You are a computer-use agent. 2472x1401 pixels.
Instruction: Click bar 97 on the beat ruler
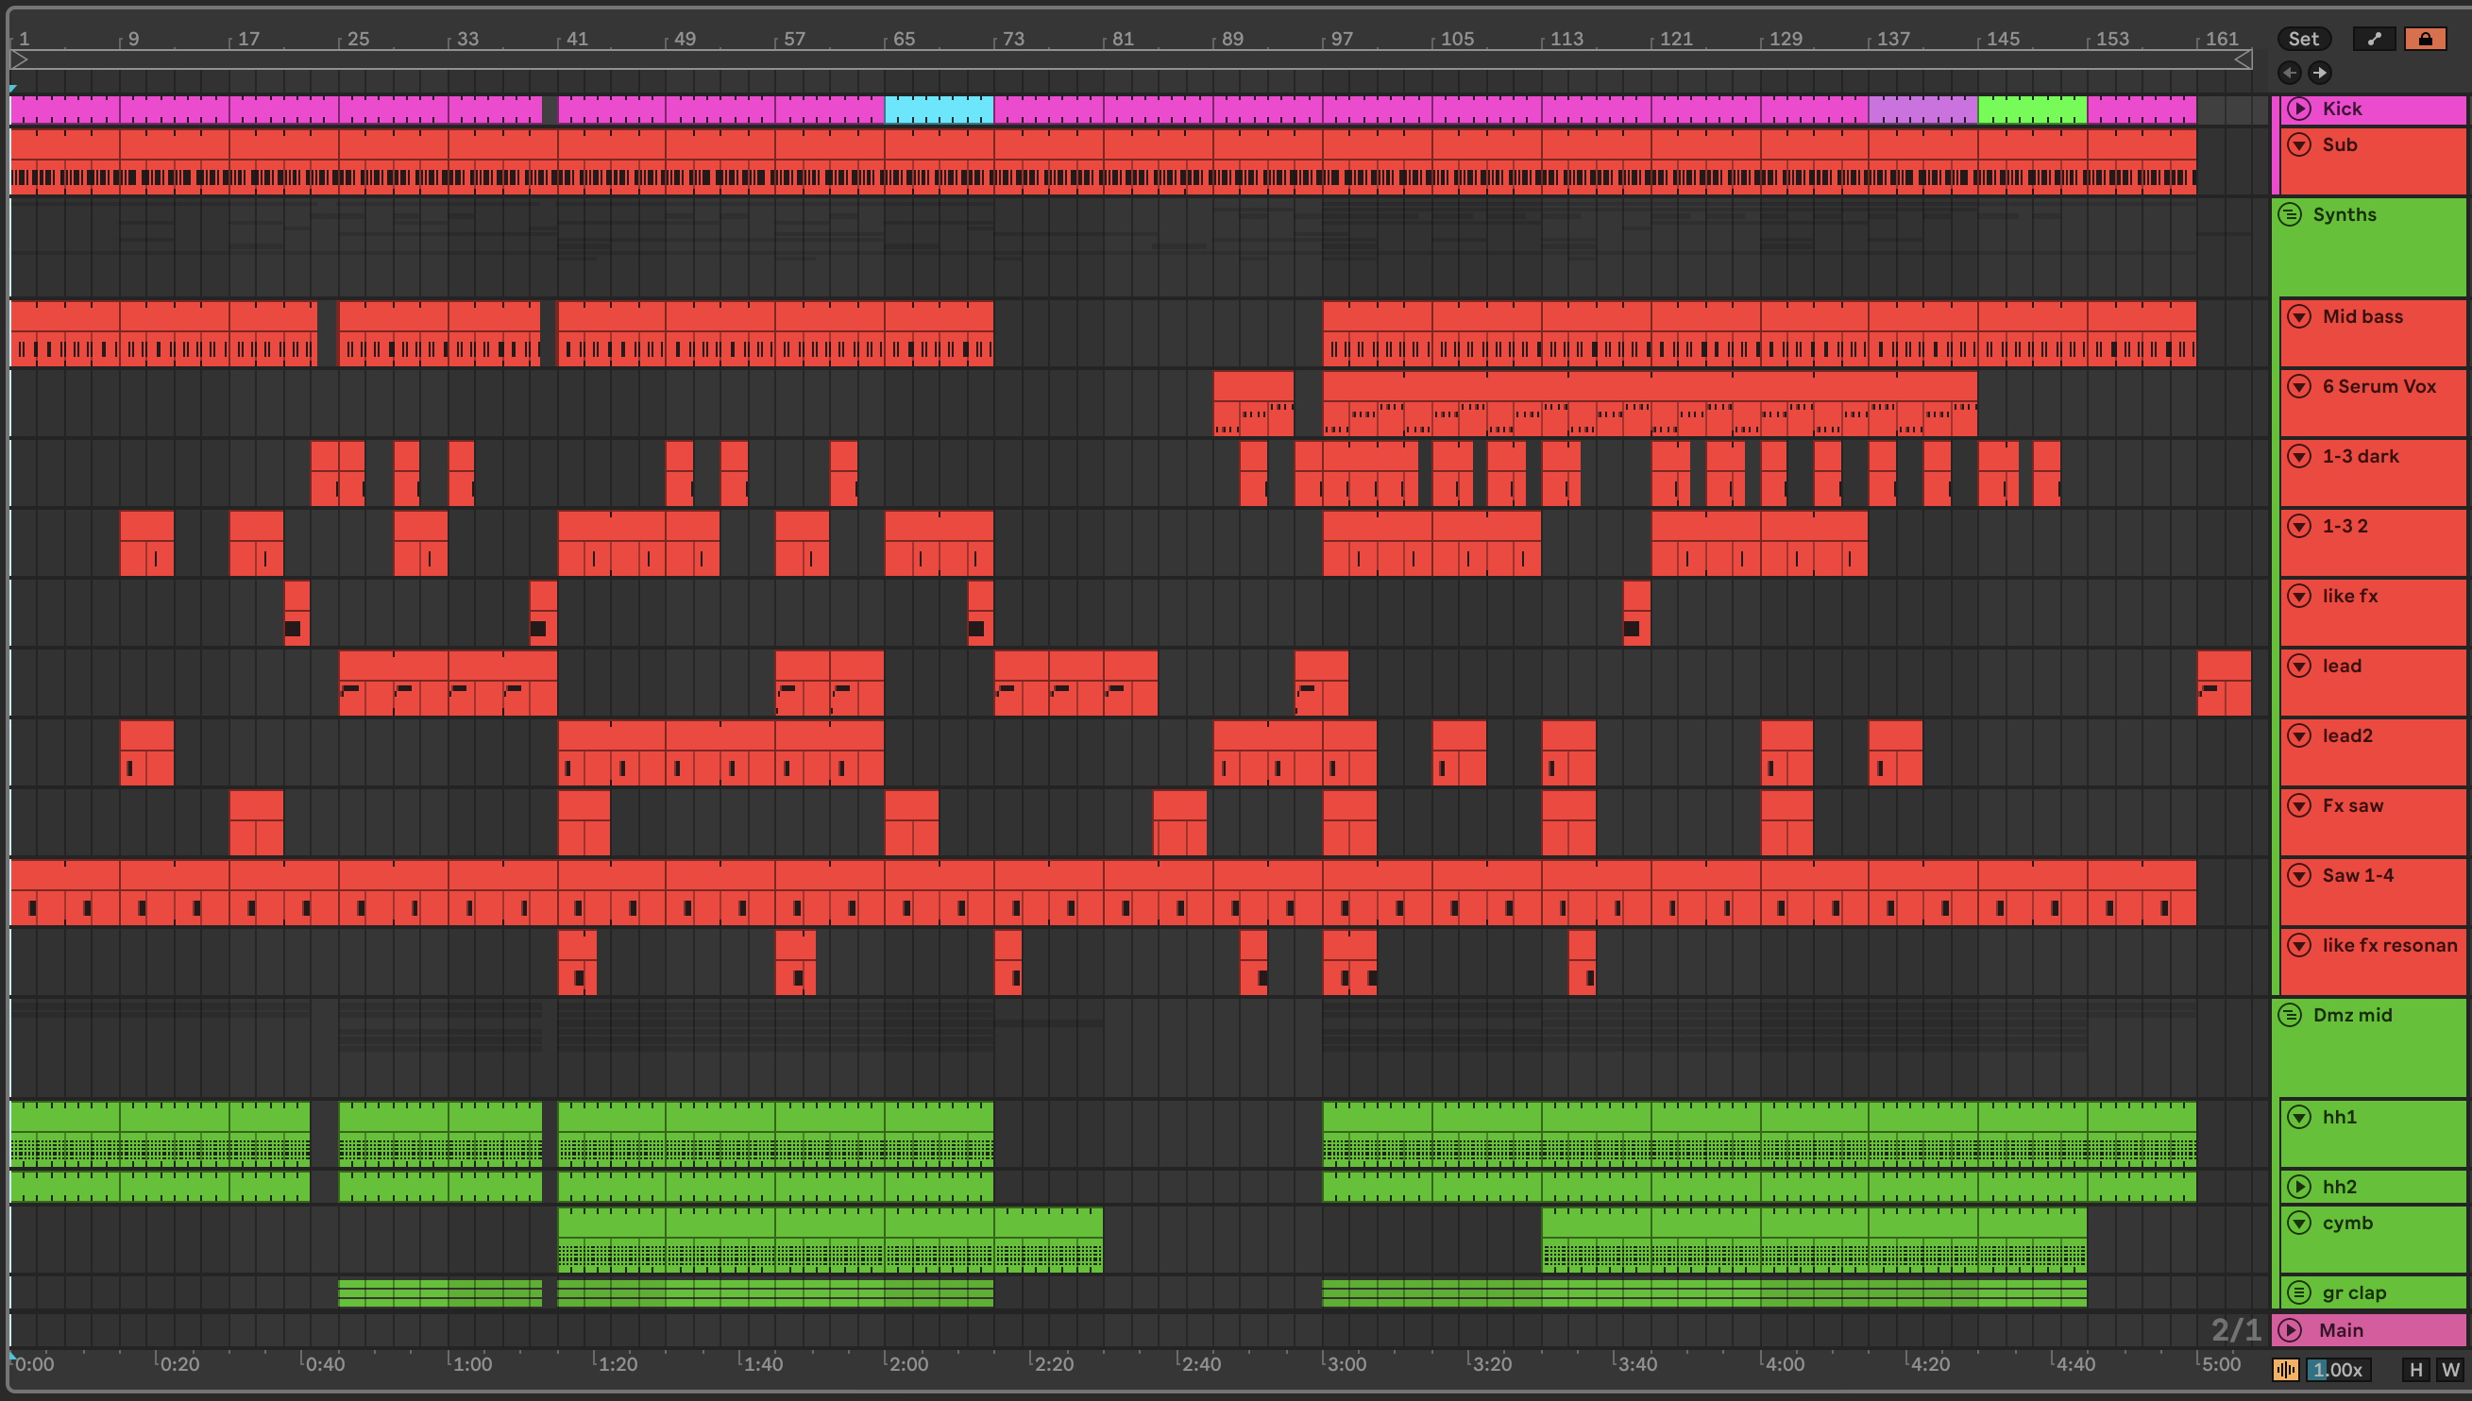coord(1342,39)
